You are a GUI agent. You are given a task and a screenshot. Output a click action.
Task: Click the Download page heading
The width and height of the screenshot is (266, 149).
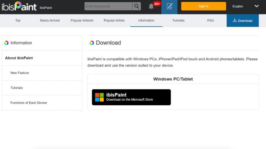coord(108,43)
